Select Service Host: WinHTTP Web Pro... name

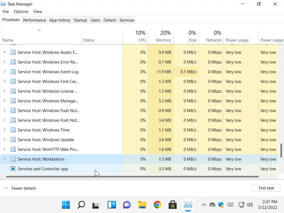click(48, 149)
